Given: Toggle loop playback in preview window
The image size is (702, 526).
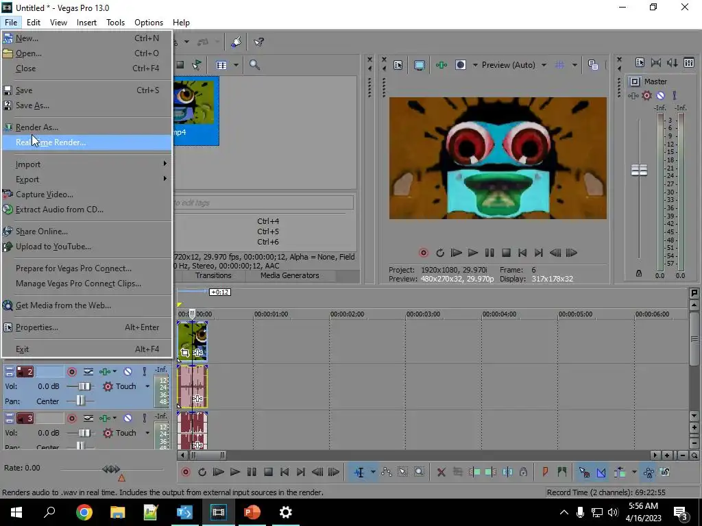Looking at the screenshot, I should click(439, 253).
